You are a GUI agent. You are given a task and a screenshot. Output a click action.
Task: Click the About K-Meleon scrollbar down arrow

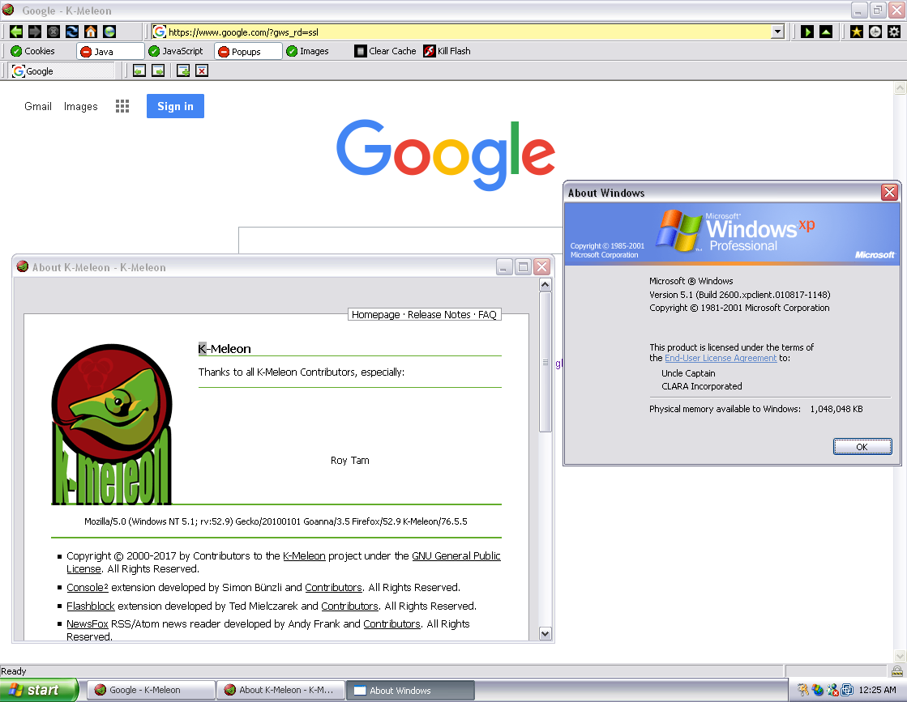point(545,634)
